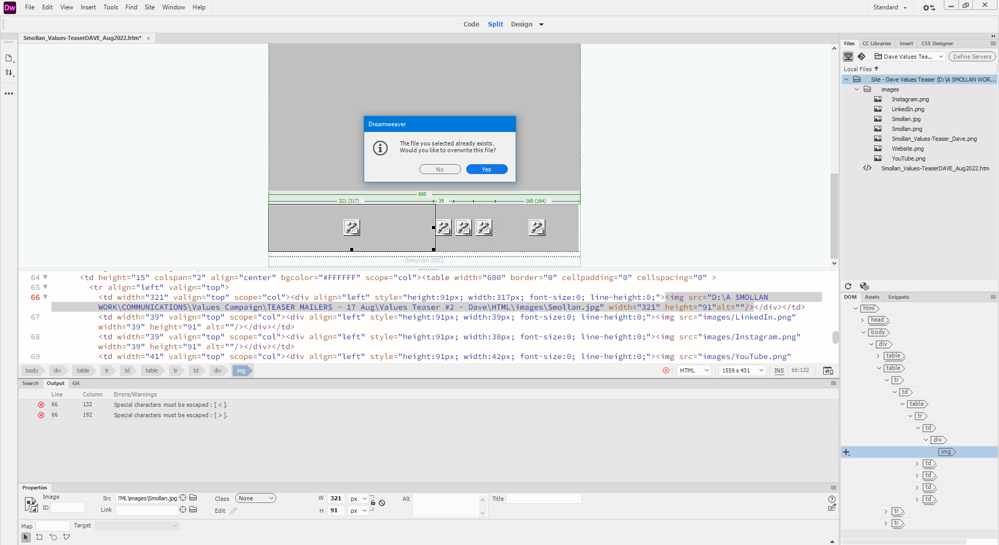Click the Refresh icon in the DOM panel

(x=848, y=286)
